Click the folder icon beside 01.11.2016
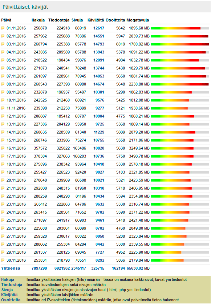The image size is (211, 306). [x=3, y=28]
